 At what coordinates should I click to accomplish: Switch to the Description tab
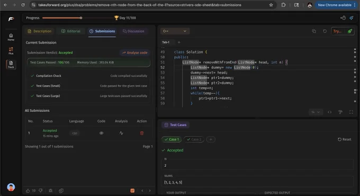40,31
